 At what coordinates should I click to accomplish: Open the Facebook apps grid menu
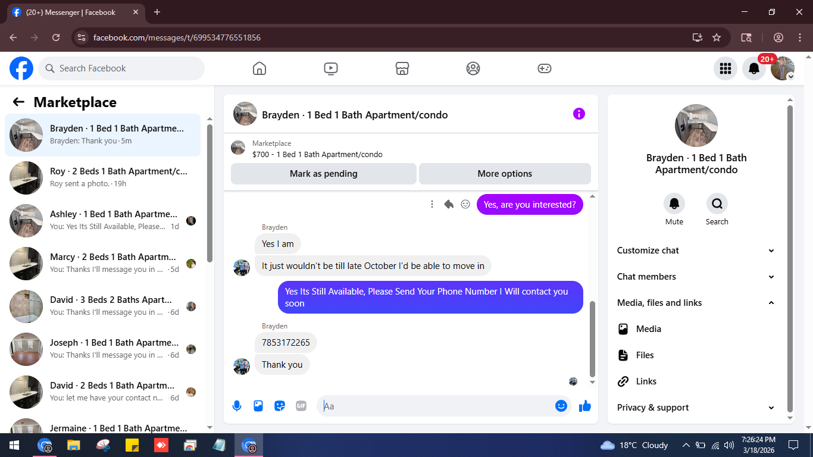(726, 68)
